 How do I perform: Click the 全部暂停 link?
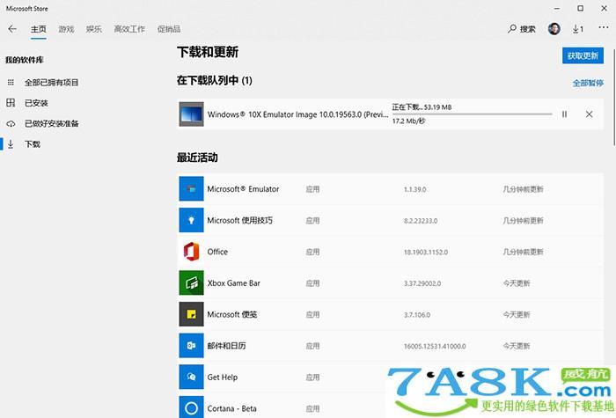pos(588,83)
